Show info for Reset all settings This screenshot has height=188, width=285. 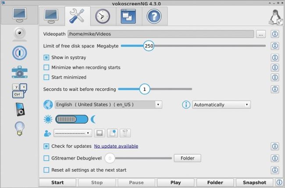pos(275,170)
